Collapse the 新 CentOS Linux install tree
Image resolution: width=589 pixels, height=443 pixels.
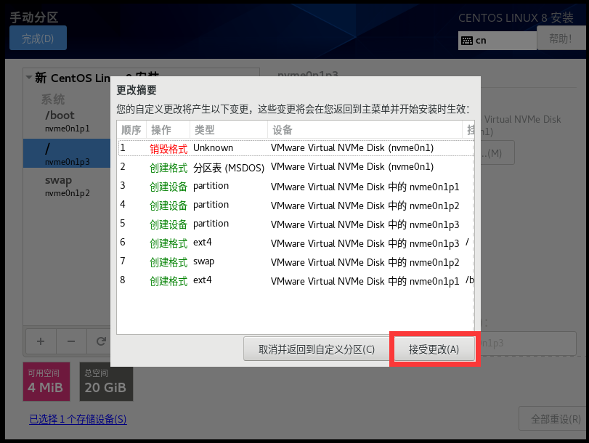[x=28, y=78]
